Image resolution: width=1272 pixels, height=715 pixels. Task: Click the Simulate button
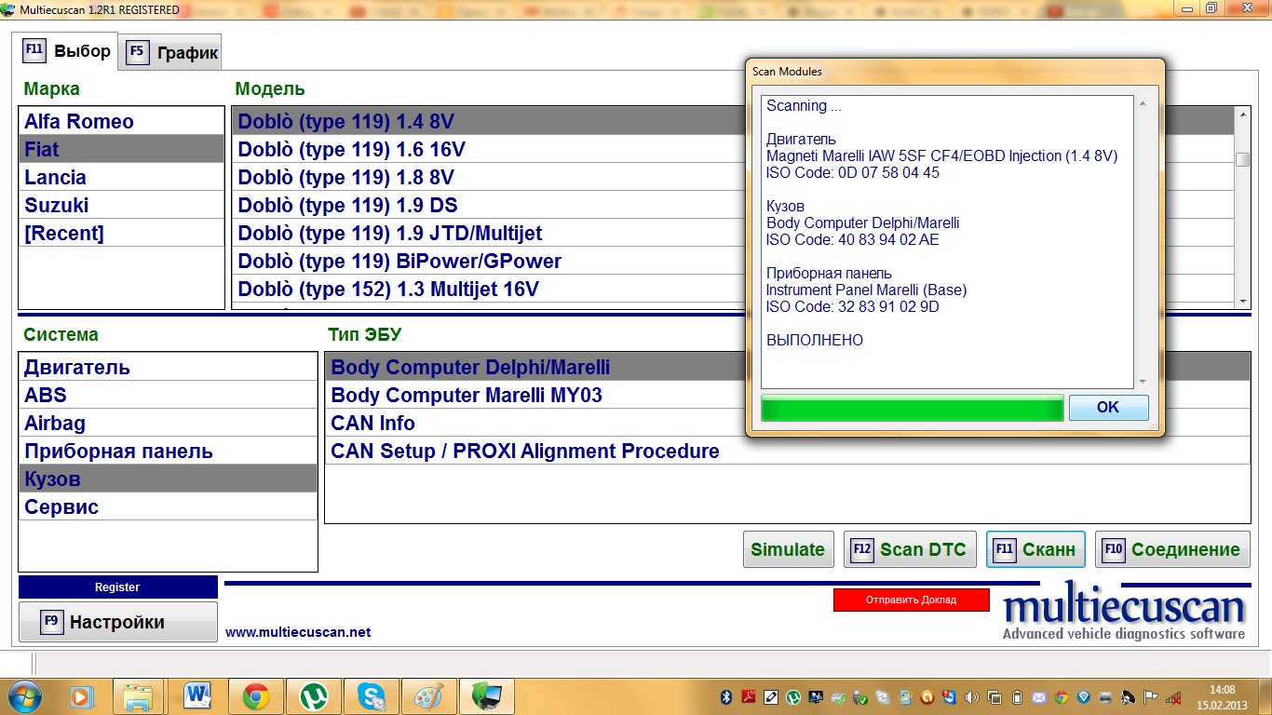[788, 549]
